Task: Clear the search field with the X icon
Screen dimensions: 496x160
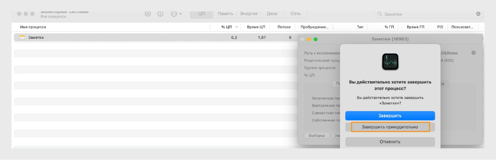Action: point(478,14)
